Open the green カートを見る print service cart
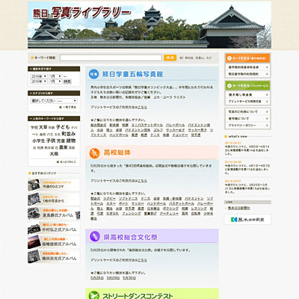 coord(247,85)
